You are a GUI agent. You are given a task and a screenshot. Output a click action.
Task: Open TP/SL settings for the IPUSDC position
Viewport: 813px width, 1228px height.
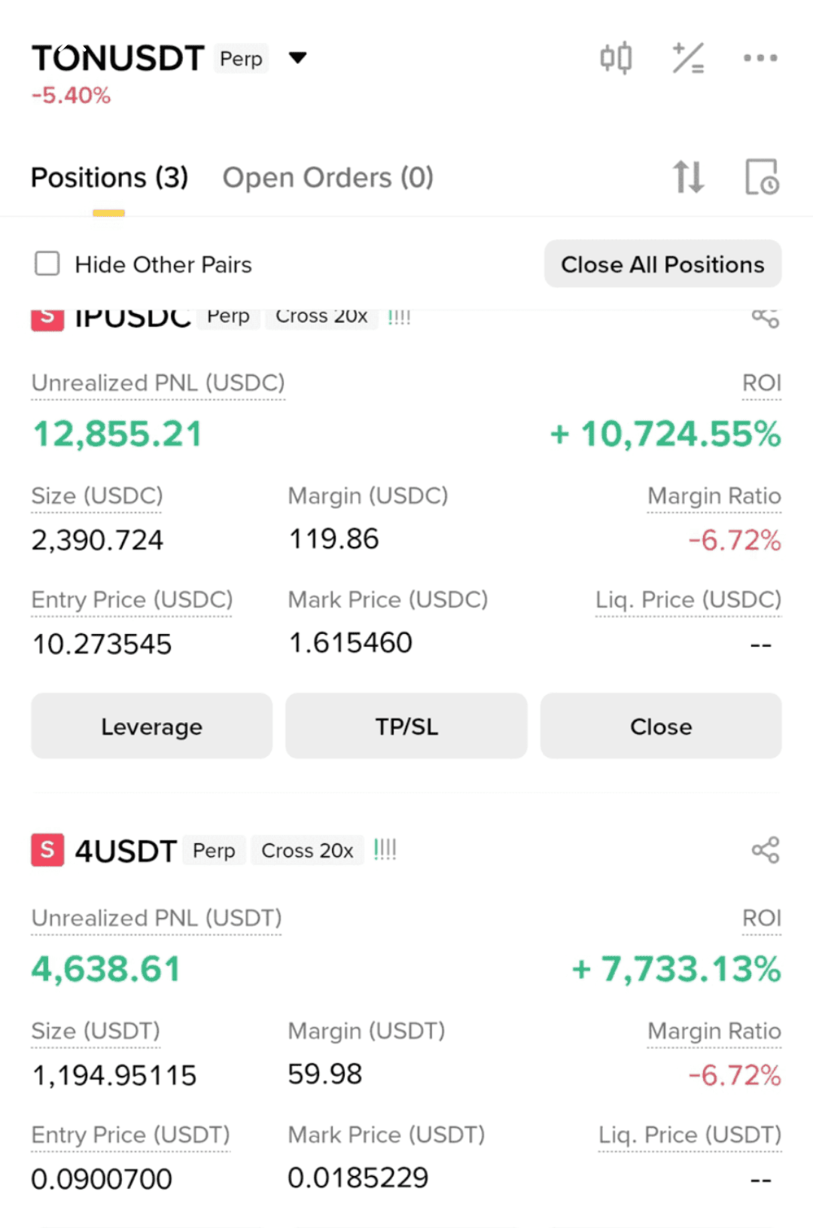(x=406, y=726)
